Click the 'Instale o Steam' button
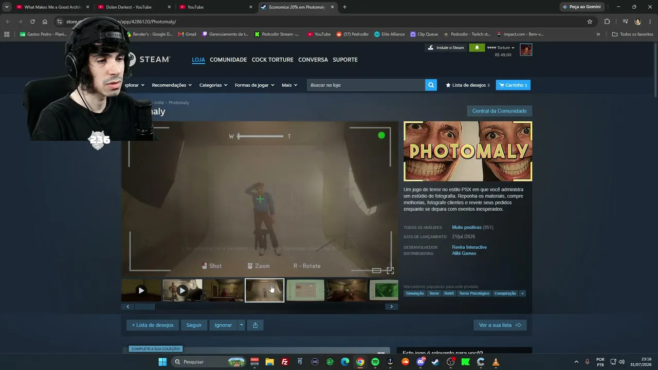658x370 pixels. tap(446, 48)
